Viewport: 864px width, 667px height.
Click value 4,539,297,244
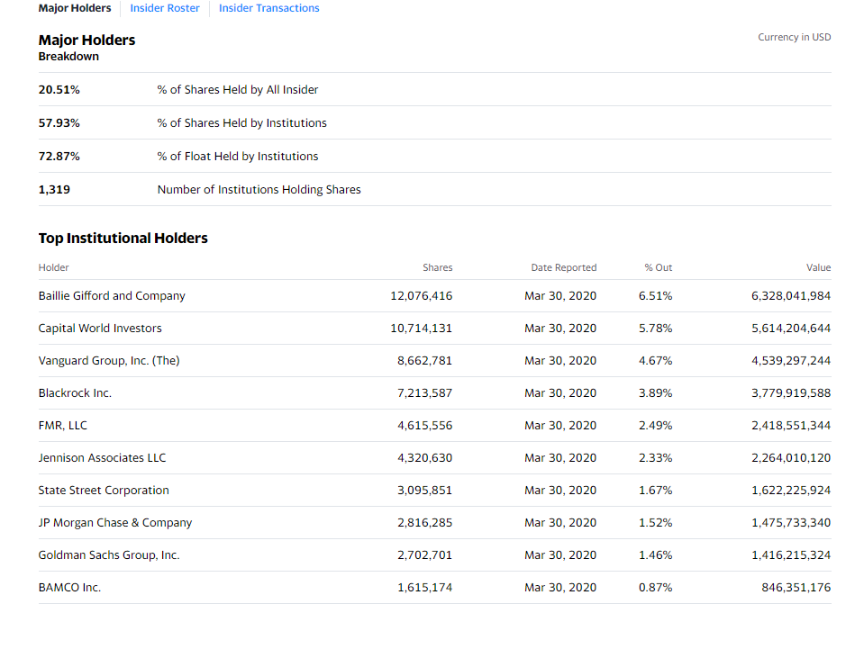click(791, 361)
